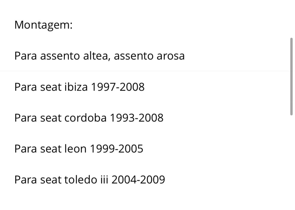Click the word cordoba
295x210 pixels.
point(85,118)
